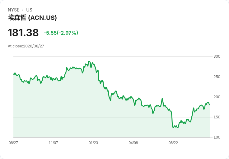Click the At close:2026/08/27 timestamp

coord(26,46)
